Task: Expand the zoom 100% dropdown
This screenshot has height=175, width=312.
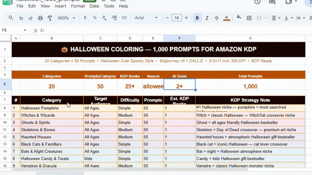Action: [x=66, y=18]
